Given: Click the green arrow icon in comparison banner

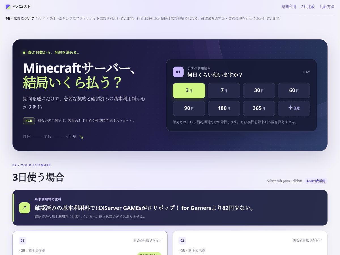Looking at the screenshot, I should click(24, 208).
